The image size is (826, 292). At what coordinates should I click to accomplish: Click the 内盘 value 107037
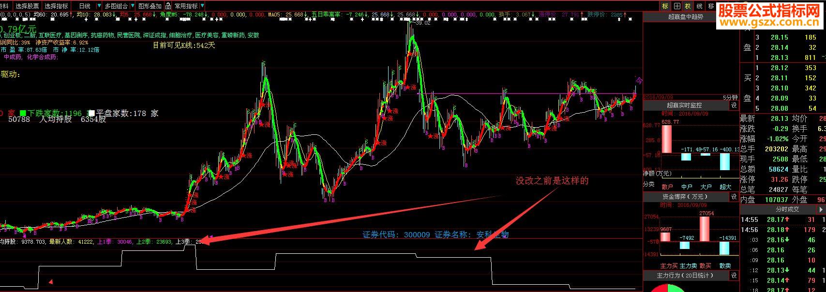tap(776, 200)
